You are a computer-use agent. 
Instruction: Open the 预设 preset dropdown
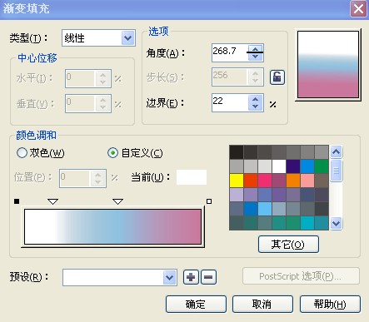tap(169, 277)
